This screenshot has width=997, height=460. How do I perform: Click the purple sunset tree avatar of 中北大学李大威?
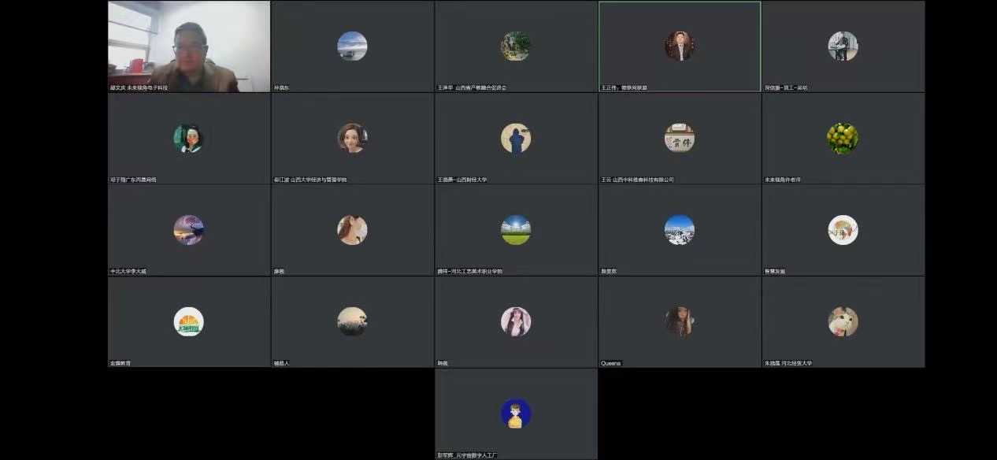(189, 230)
